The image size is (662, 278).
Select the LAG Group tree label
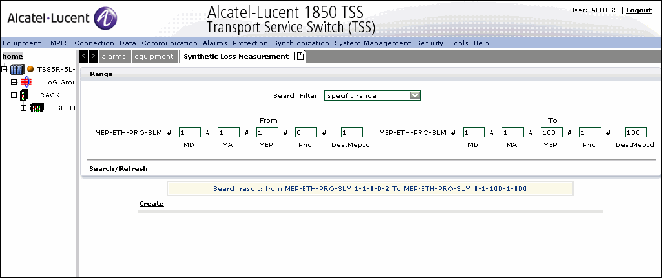pyautogui.click(x=59, y=83)
